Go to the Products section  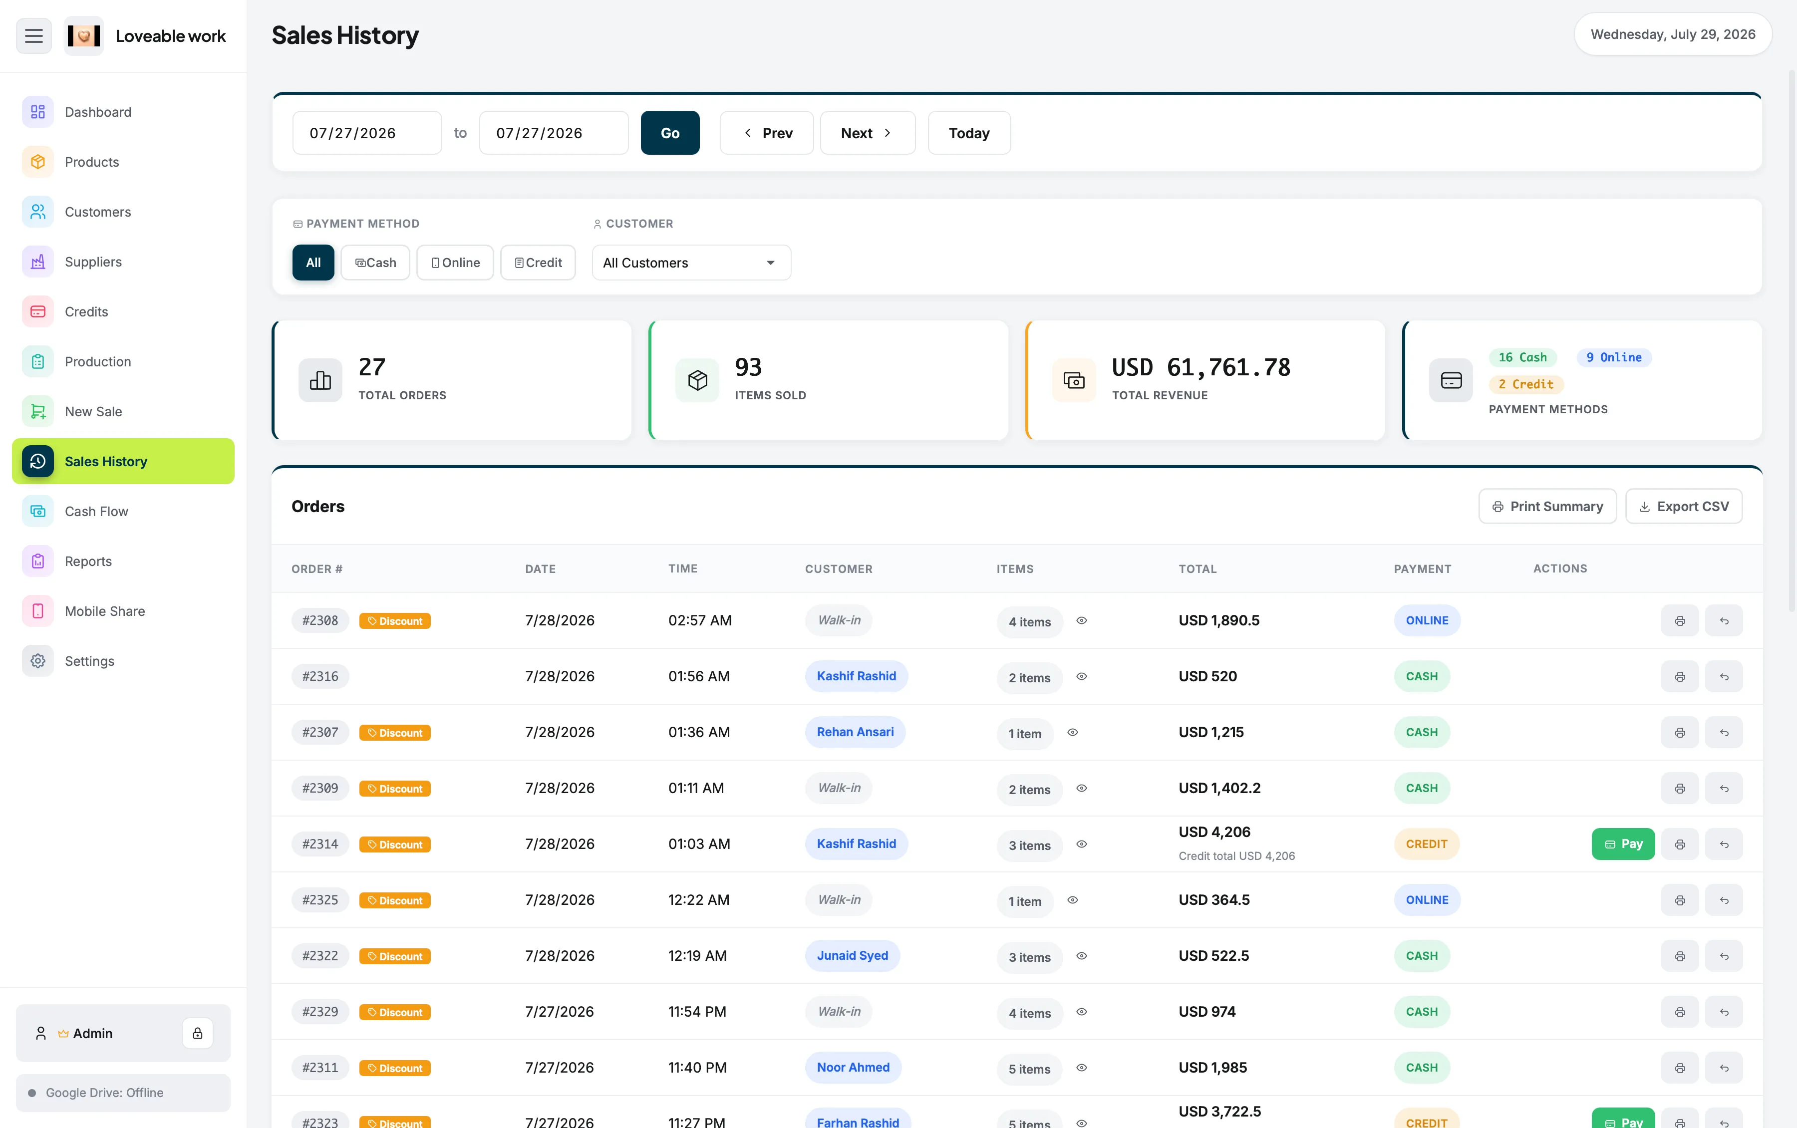pyautogui.click(x=123, y=162)
